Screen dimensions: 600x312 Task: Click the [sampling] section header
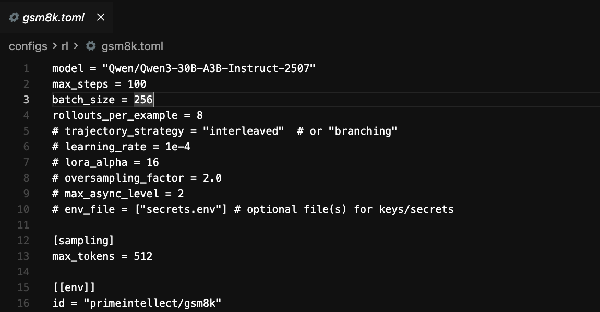(x=83, y=241)
